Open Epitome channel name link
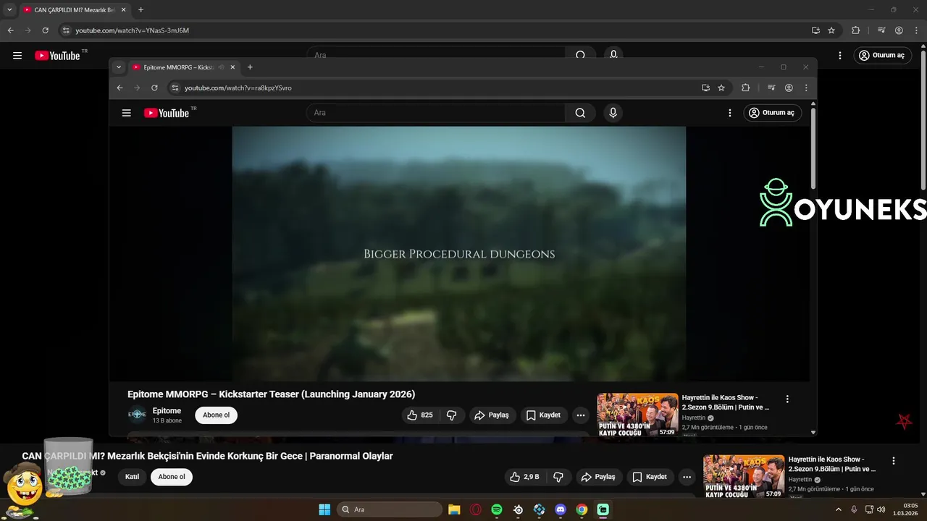The image size is (927, 521). (167, 411)
